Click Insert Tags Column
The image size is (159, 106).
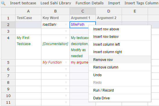[x=141, y=3]
